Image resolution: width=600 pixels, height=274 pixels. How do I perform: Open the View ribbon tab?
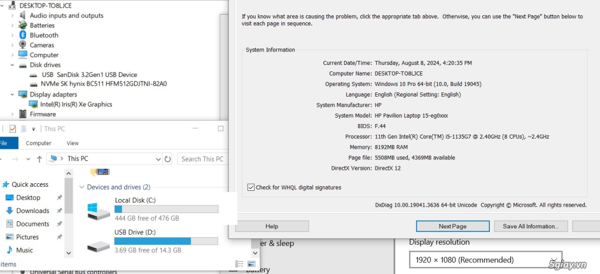coord(73,143)
